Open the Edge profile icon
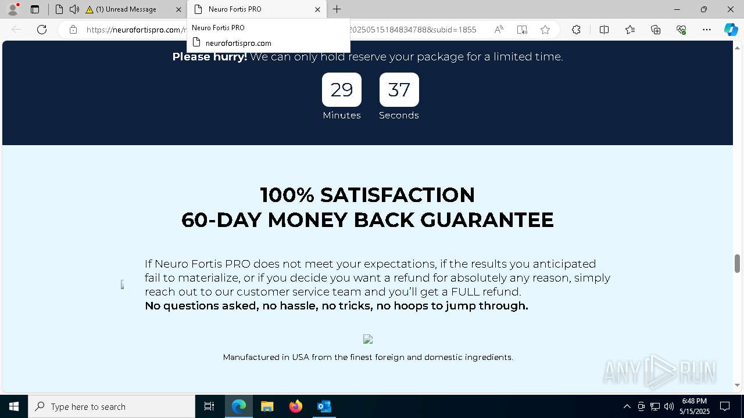This screenshot has height=418, width=744. [x=13, y=9]
